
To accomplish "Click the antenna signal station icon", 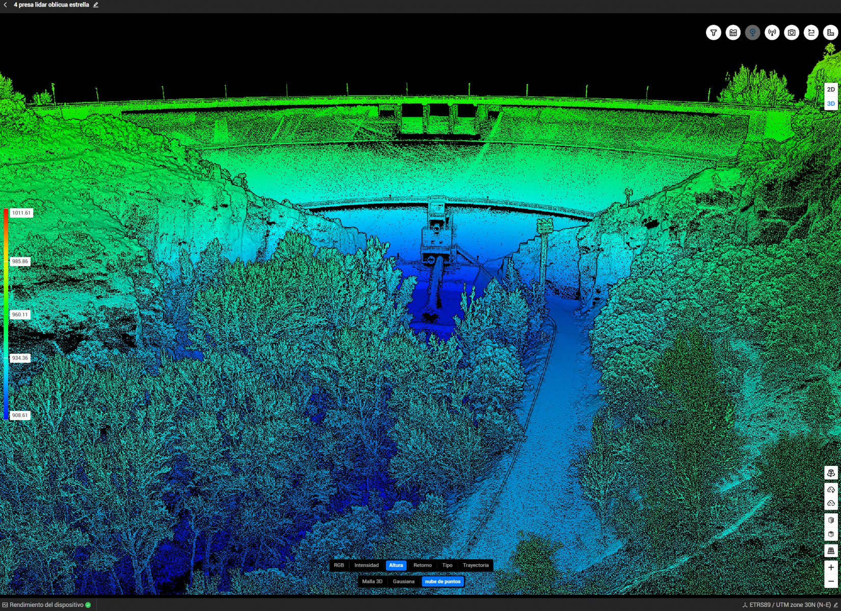I will pos(772,33).
